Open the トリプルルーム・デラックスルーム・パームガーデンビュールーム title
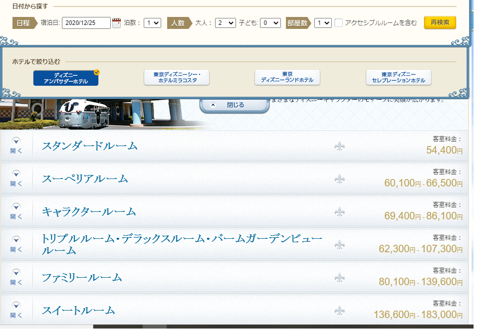The image size is (491, 336). [182, 244]
